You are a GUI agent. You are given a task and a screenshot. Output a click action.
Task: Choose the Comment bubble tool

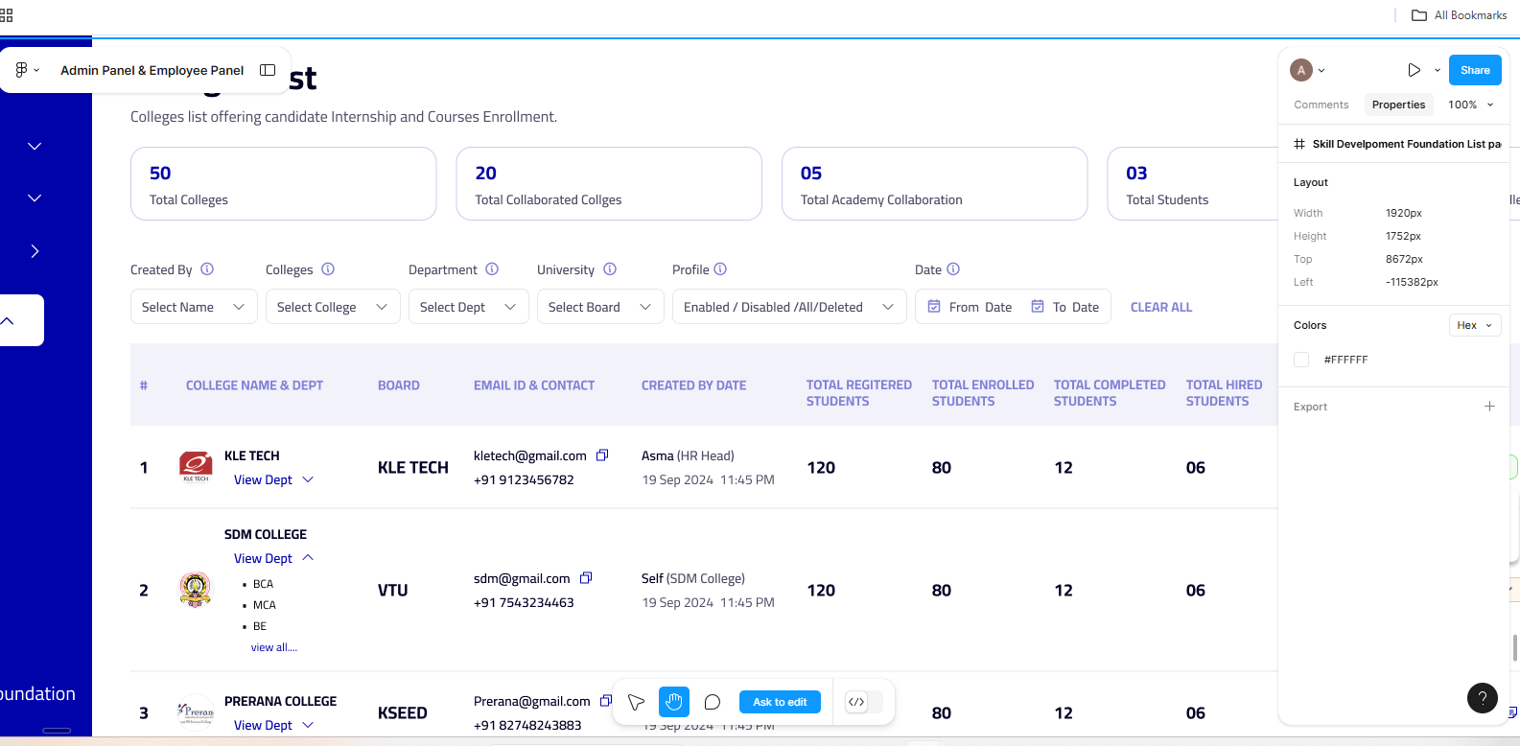click(x=713, y=702)
